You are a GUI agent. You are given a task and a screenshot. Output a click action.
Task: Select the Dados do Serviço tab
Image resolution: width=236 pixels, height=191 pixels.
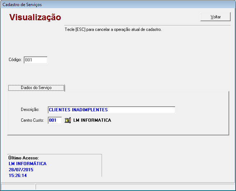click(36, 88)
